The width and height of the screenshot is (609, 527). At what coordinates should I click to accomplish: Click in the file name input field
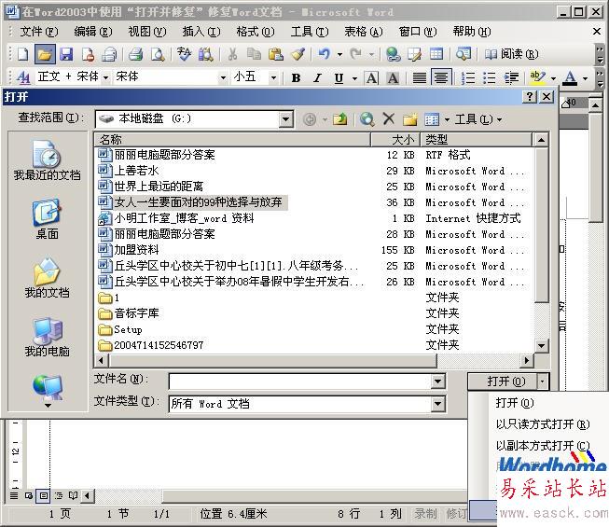(300, 381)
